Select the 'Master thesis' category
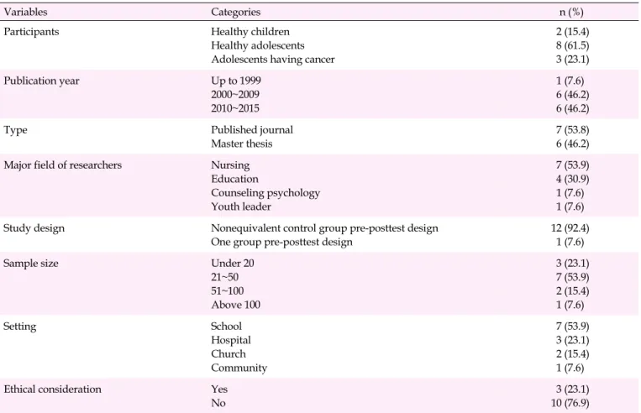 click(242, 144)
